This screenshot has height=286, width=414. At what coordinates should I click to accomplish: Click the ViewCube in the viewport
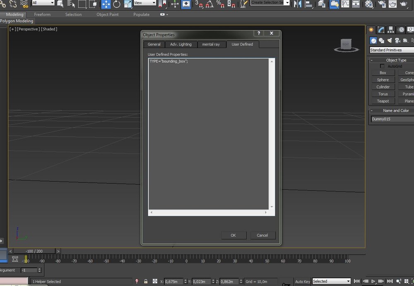point(346,45)
